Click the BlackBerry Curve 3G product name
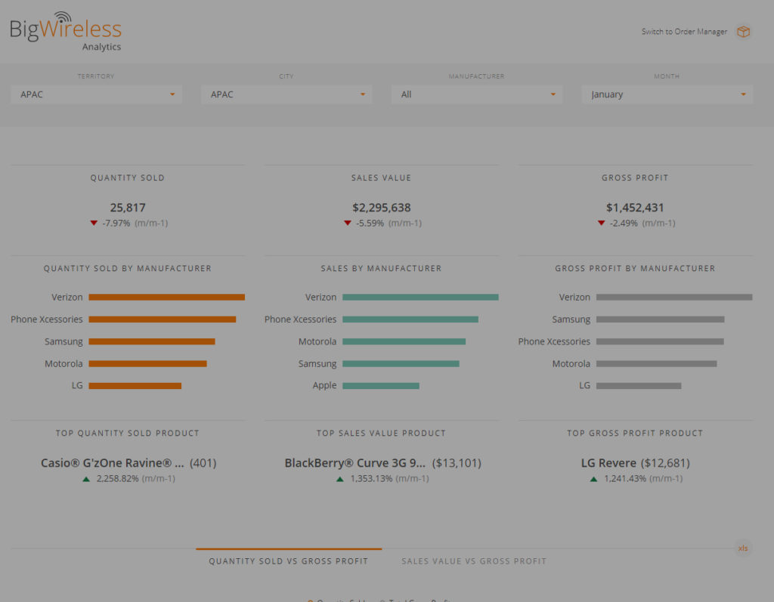The width and height of the screenshot is (774, 602). click(x=355, y=463)
